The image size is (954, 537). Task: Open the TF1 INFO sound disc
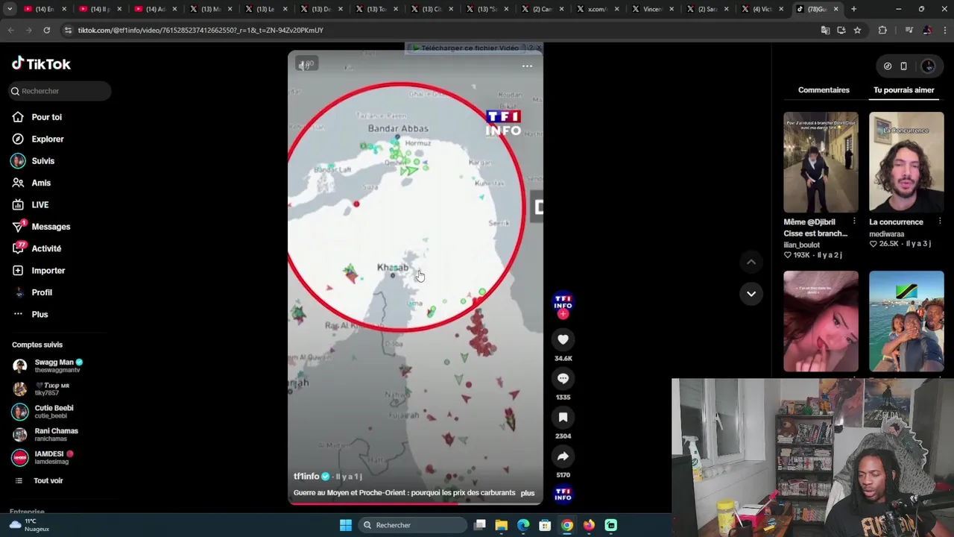(x=563, y=494)
